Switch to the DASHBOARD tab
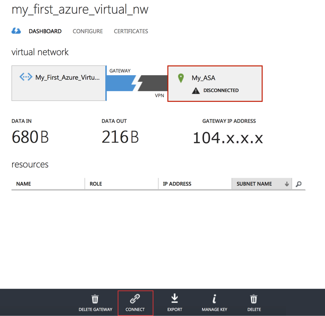The image size is (325, 316). click(x=45, y=31)
